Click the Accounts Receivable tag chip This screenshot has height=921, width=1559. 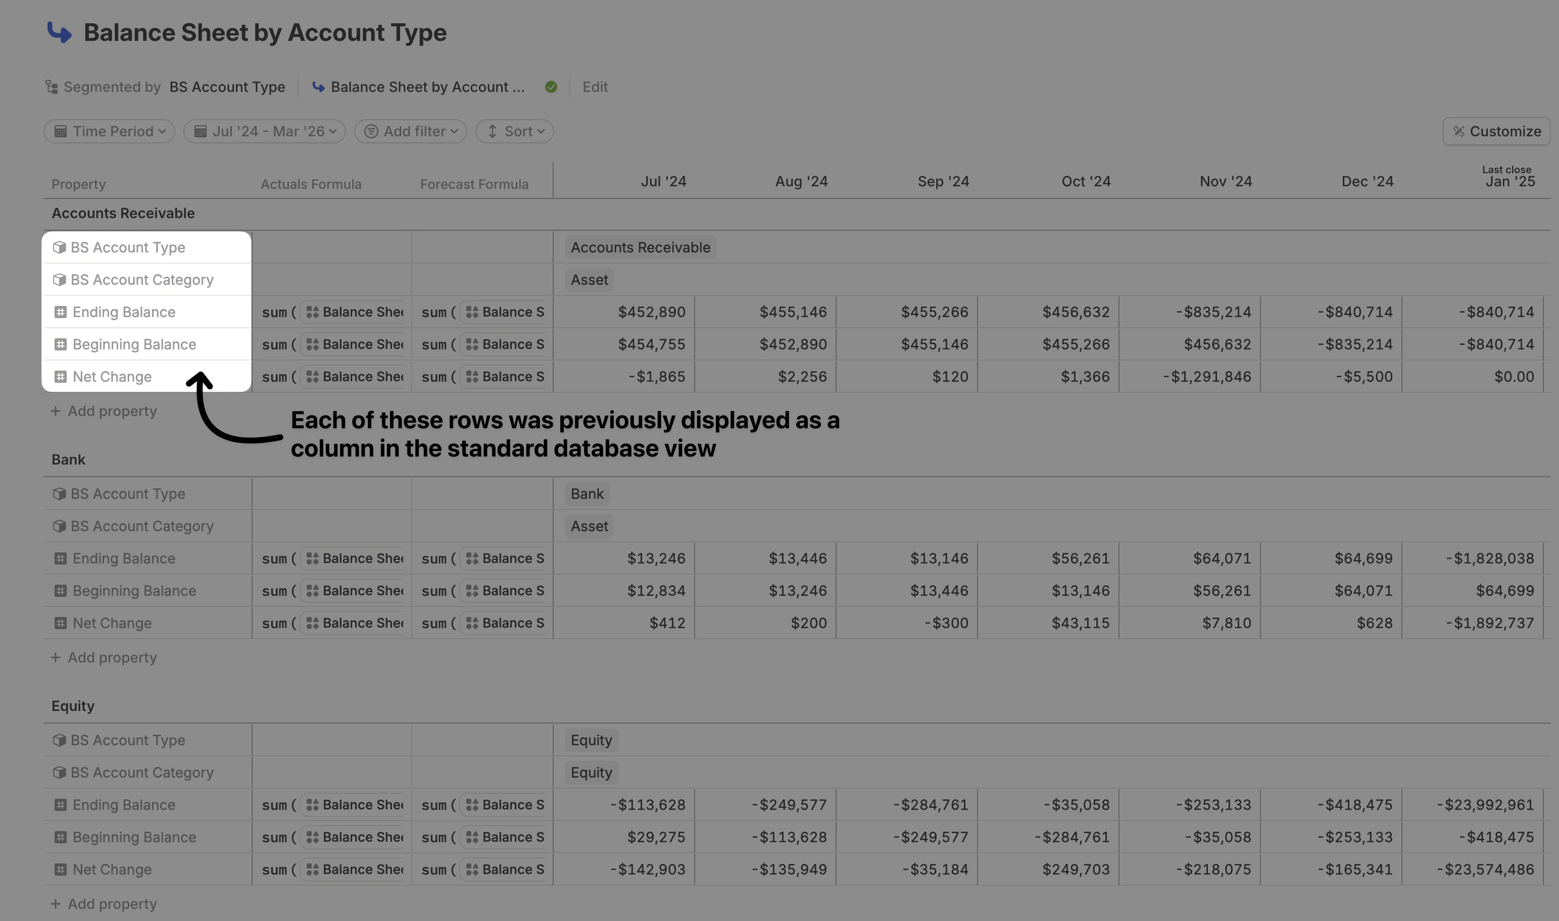640,247
